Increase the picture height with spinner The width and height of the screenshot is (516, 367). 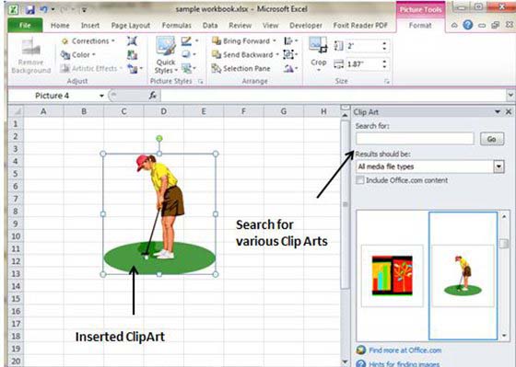(x=384, y=43)
